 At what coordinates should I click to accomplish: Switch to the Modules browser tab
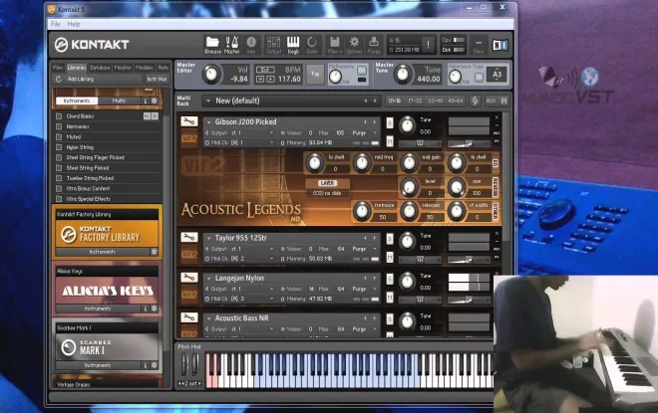tap(145, 68)
